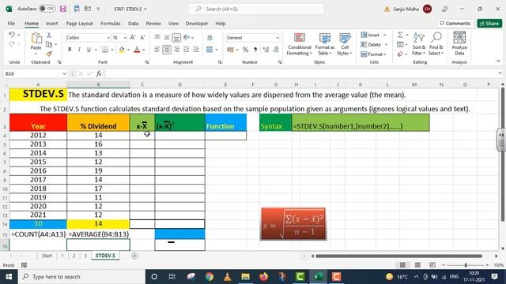Open the Page Layout ribbon tab
The height and width of the screenshot is (284, 506).
[x=79, y=24]
